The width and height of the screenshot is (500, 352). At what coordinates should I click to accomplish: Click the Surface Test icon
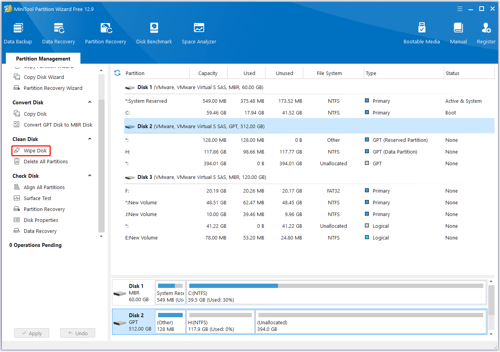pos(17,198)
